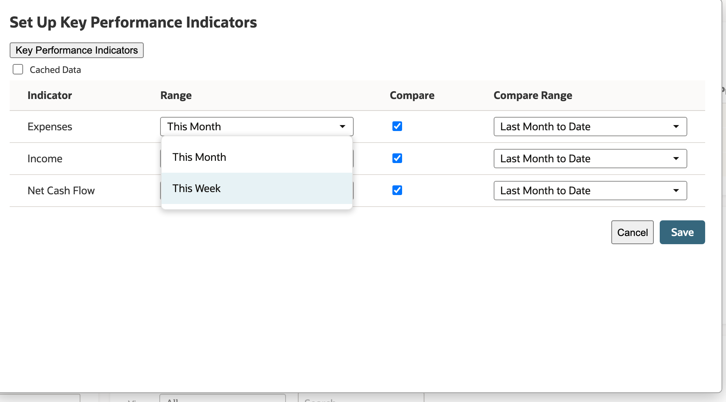Enable the Cached Data checkbox
This screenshot has height=402, width=726.
coord(18,70)
